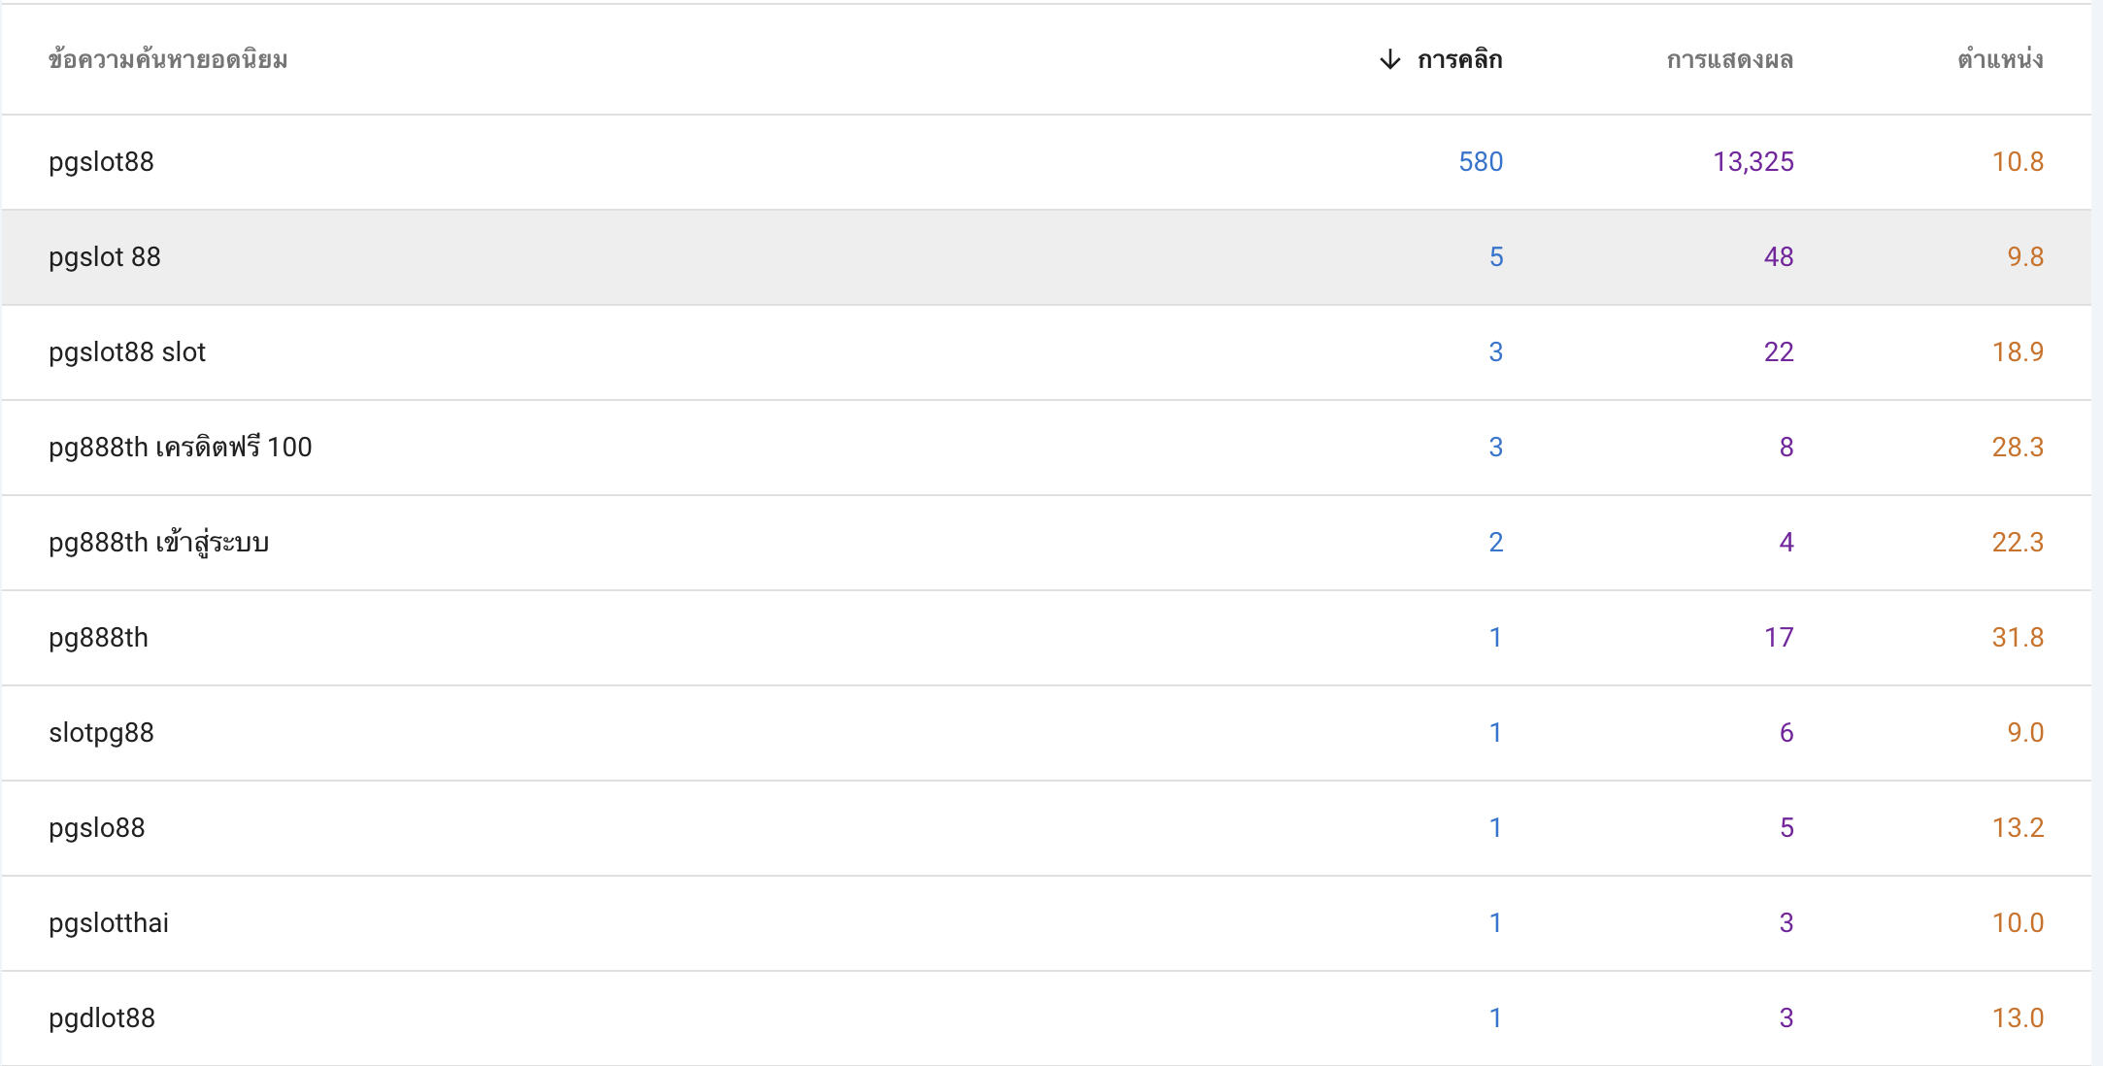This screenshot has height=1066, width=2103.
Task: Click position value 9.0
Action: 2025,733
